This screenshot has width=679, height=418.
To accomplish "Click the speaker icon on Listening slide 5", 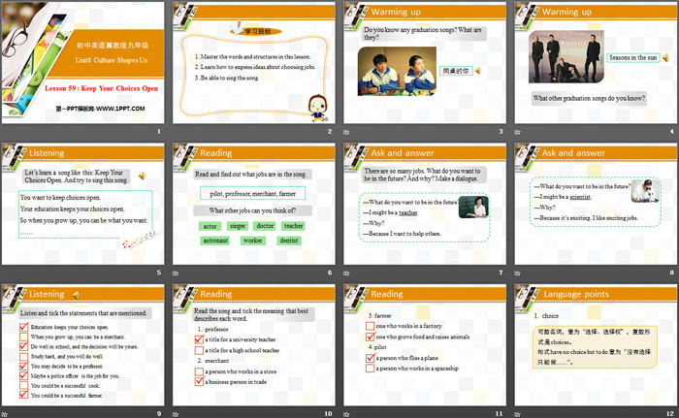I will click(143, 176).
